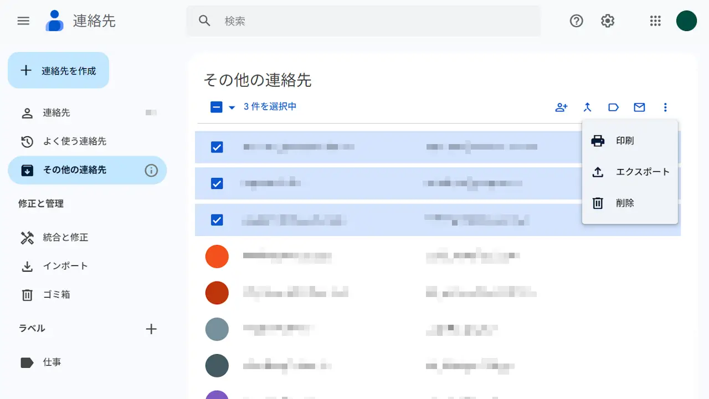
Task: Click the merge contacts icon
Action: pos(588,108)
